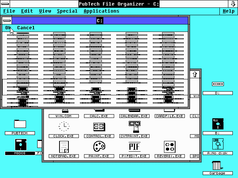Select the PUBTECH folder icon

pos(20,124)
